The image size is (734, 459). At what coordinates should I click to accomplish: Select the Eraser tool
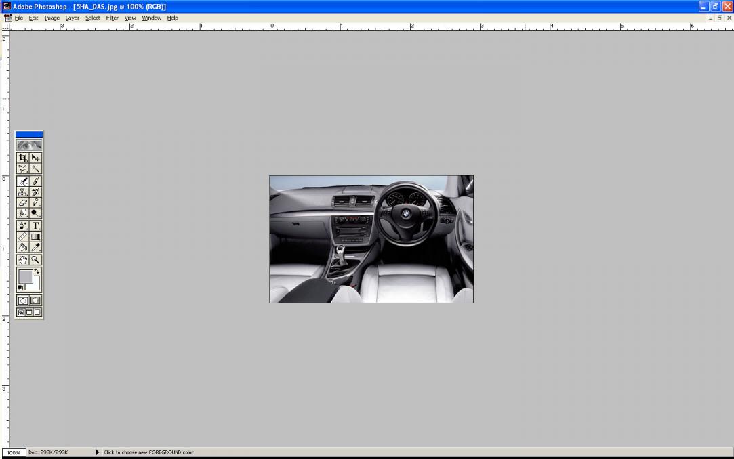pyautogui.click(x=22, y=203)
